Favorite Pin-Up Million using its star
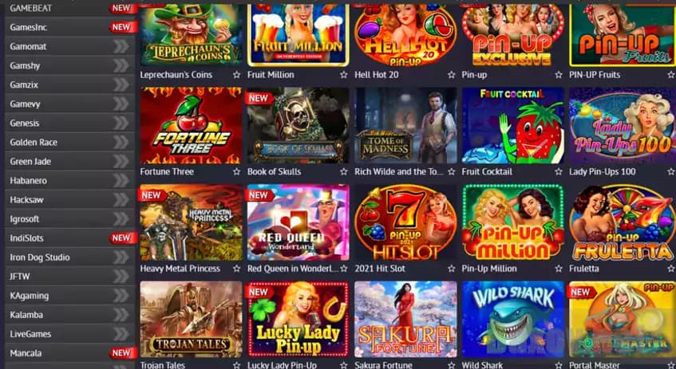Image resolution: width=676 pixels, height=369 pixels. pos(559,269)
